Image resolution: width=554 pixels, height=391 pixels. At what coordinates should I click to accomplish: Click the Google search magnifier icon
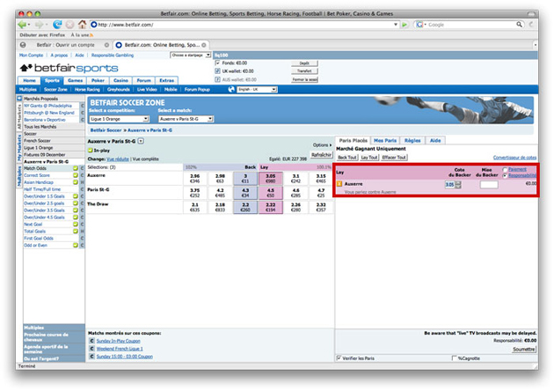click(519, 25)
